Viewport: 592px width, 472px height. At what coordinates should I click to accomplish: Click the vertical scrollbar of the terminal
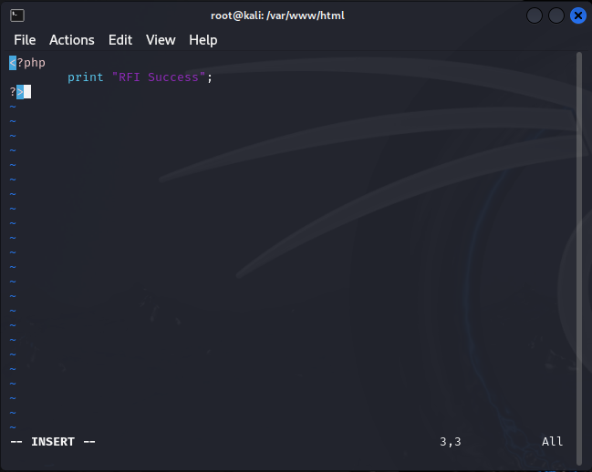click(579, 259)
